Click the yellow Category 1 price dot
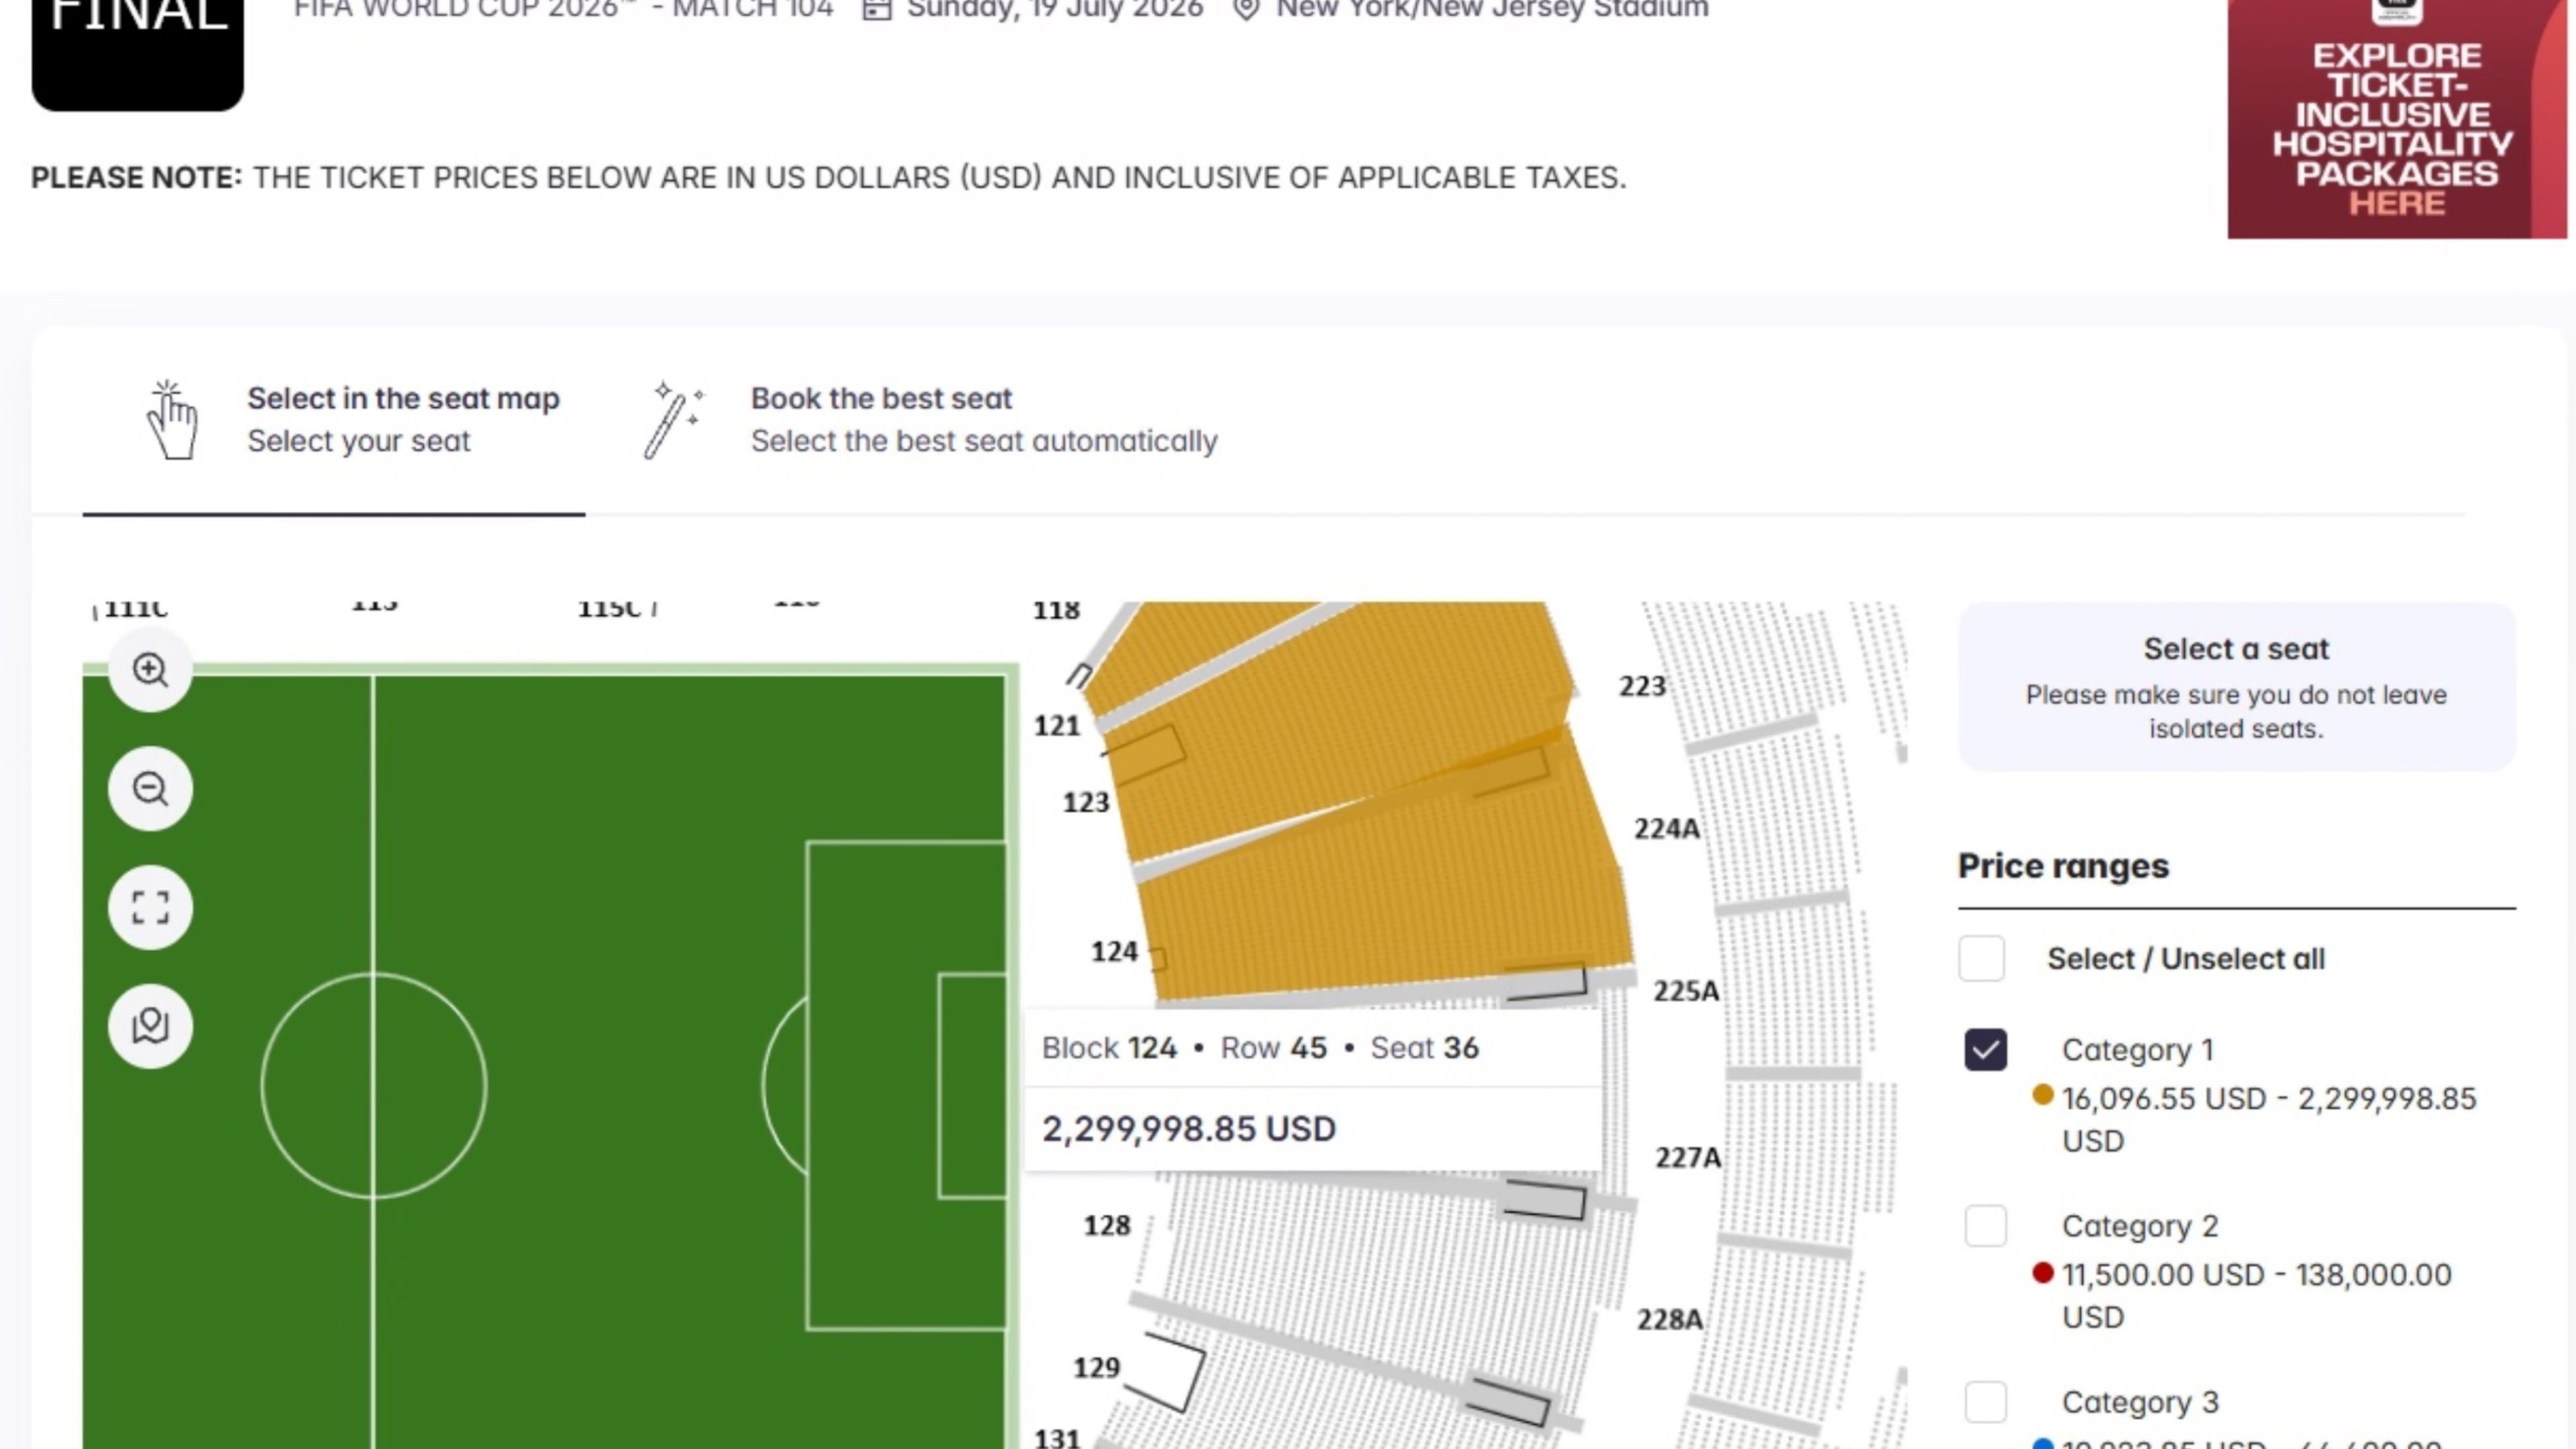The image size is (2576, 1449). click(2043, 1099)
